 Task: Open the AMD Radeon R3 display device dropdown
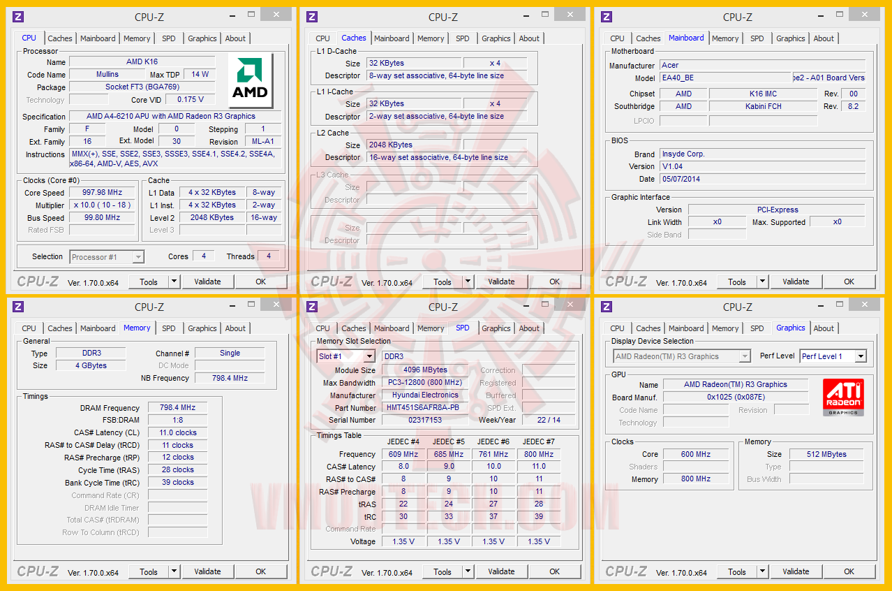745,356
